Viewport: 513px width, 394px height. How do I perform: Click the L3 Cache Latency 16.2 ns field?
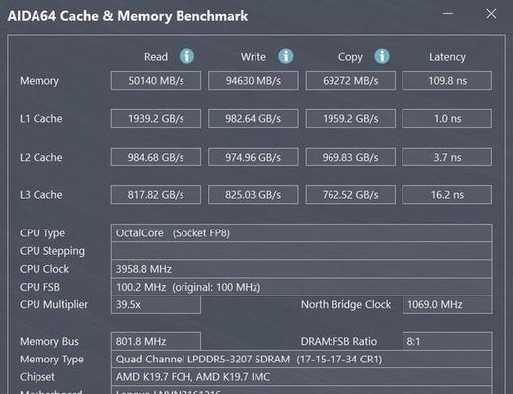tap(447, 195)
